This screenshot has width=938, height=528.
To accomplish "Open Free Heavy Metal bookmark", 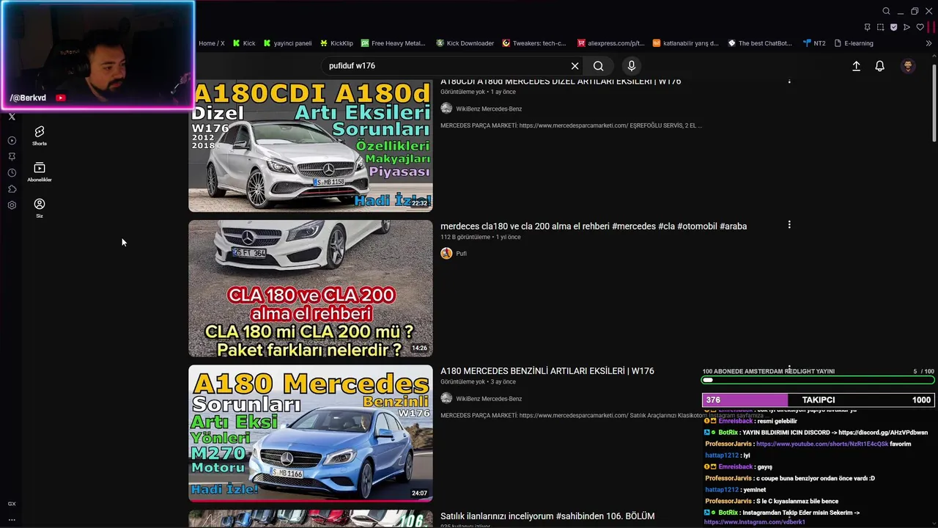I will [393, 43].
